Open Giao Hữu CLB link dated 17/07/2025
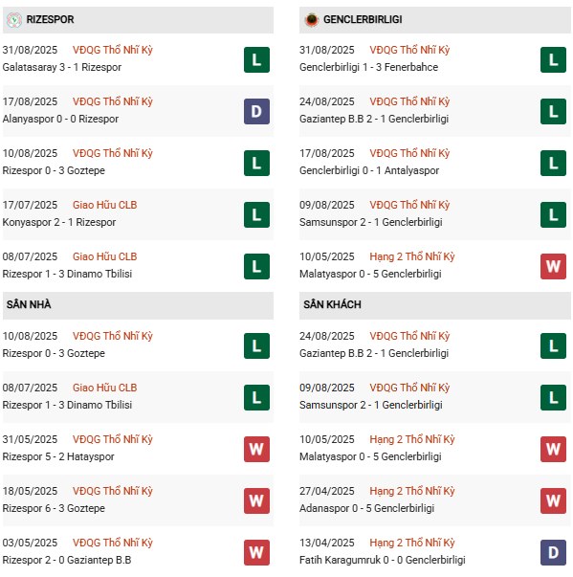 pos(105,205)
